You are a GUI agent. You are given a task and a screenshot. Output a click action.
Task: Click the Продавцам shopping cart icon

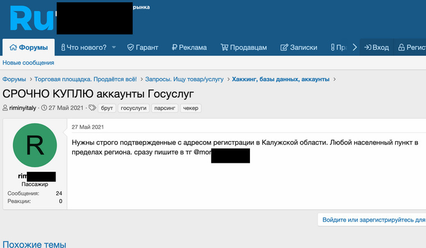pos(224,48)
